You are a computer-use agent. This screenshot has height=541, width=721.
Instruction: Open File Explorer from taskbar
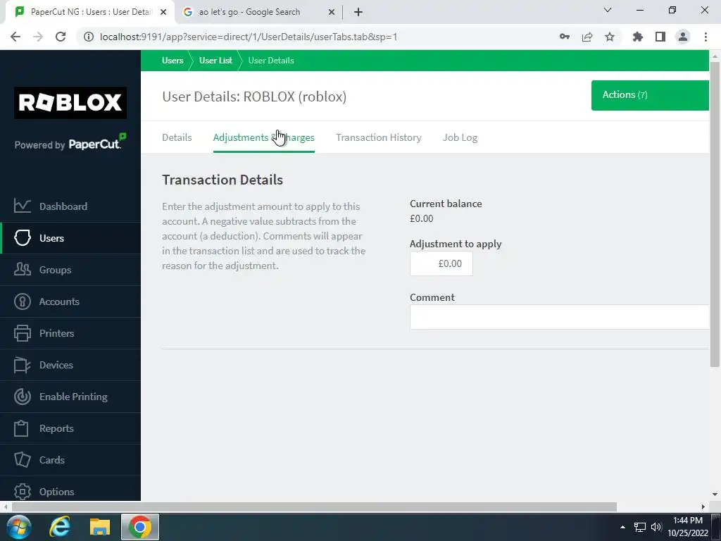pyautogui.click(x=100, y=527)
